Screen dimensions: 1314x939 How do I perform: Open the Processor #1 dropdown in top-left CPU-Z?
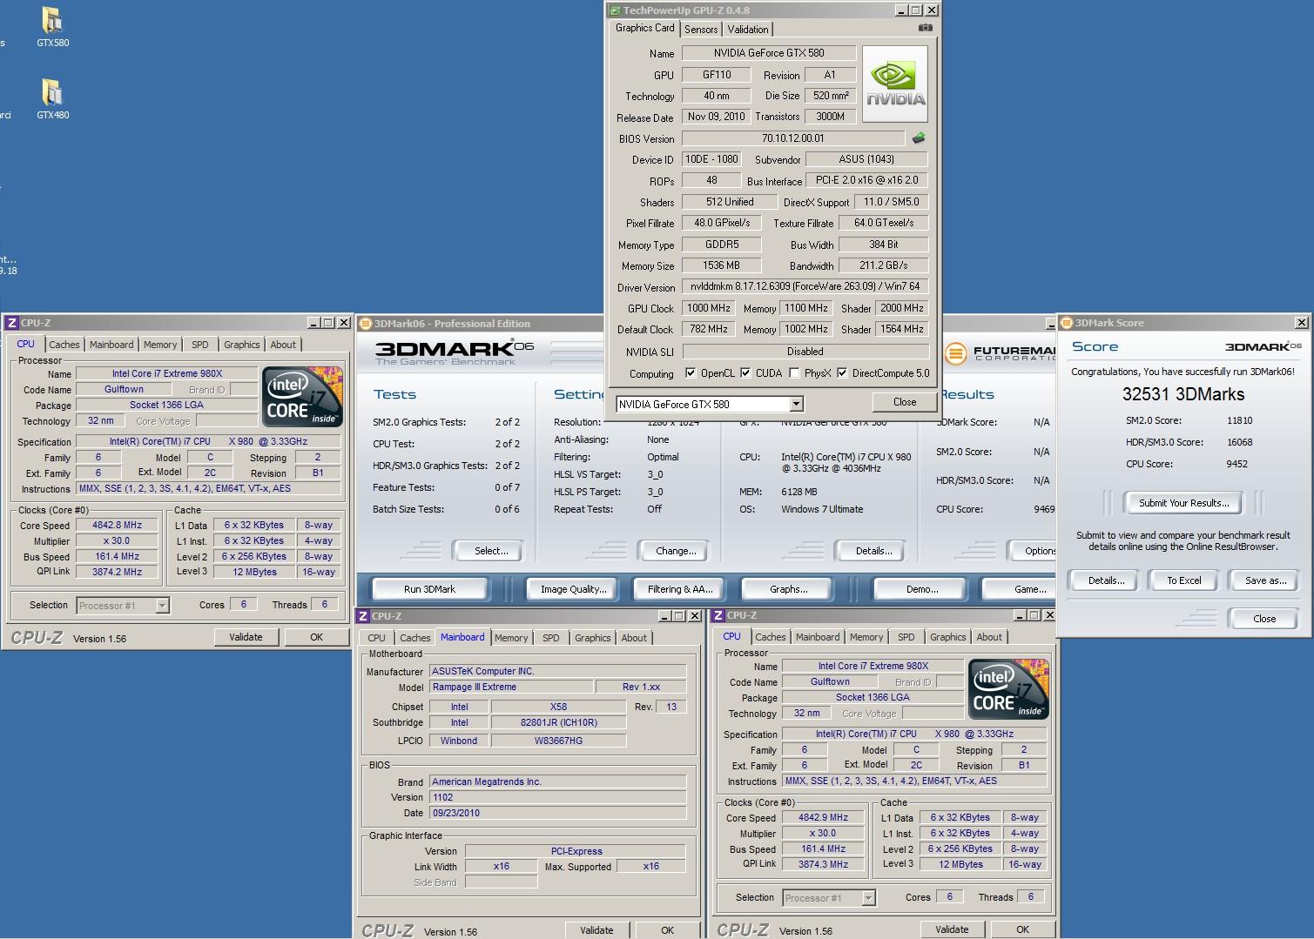click(x=162, y=606)
